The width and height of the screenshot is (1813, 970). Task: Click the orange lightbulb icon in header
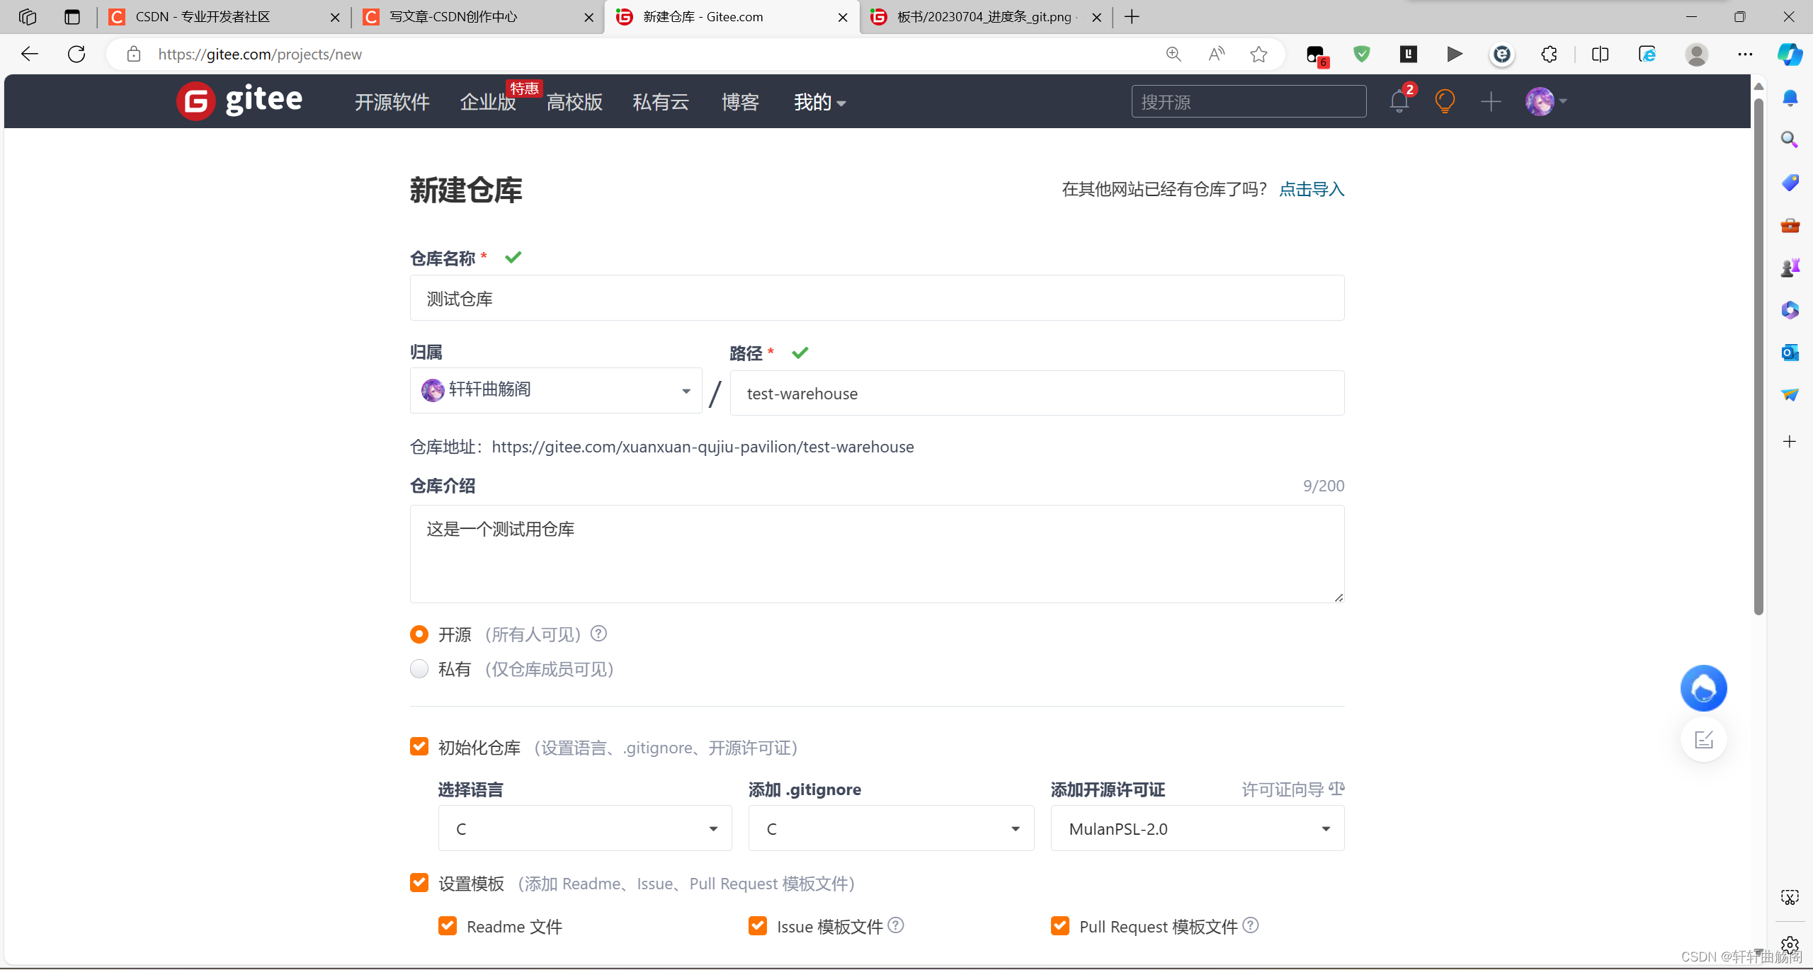(1444, 102)
